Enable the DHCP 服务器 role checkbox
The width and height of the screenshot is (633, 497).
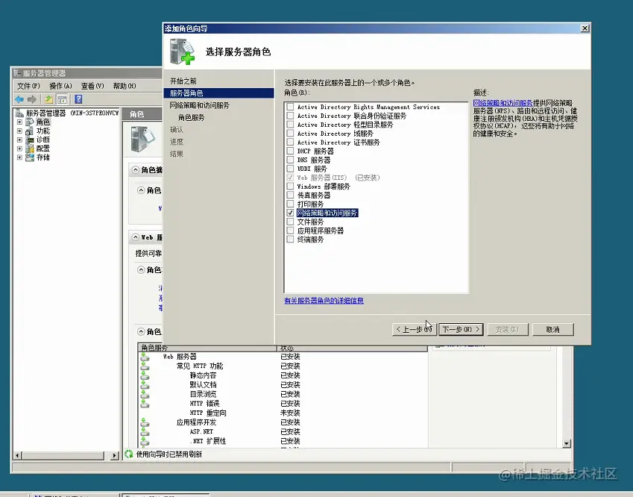(290, 151)
